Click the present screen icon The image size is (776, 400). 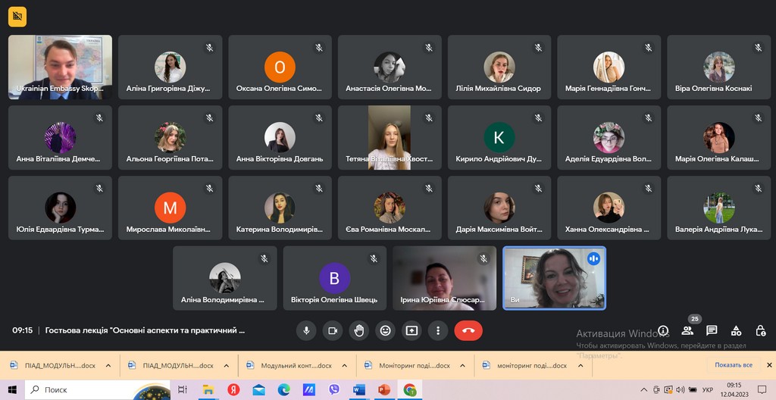411,330
